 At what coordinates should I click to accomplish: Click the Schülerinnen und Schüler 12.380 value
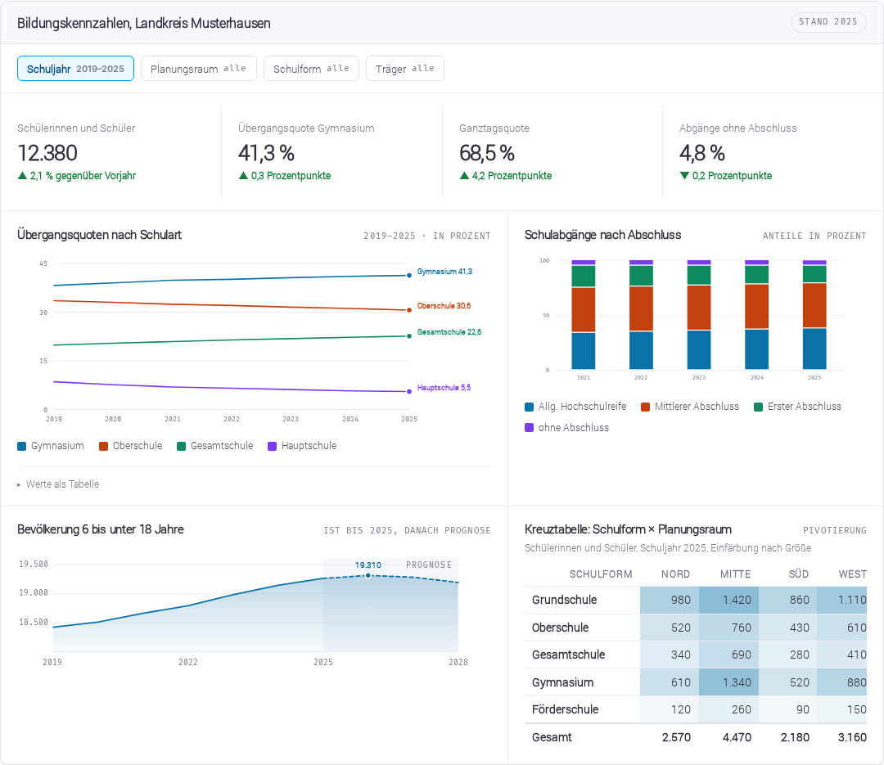point(47,153)
